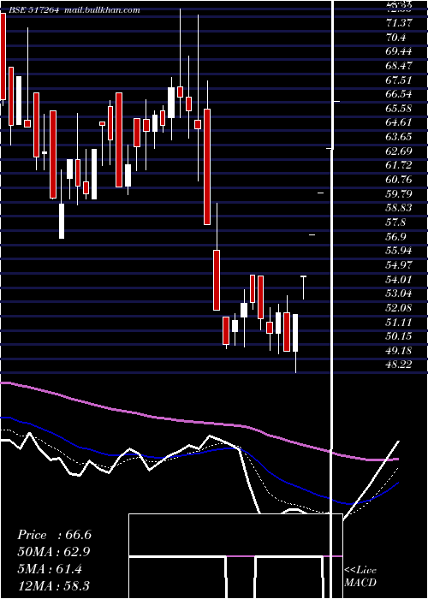Click the 54.01 price value
This screenshot has width=428, height=599.
pos(399,279)
